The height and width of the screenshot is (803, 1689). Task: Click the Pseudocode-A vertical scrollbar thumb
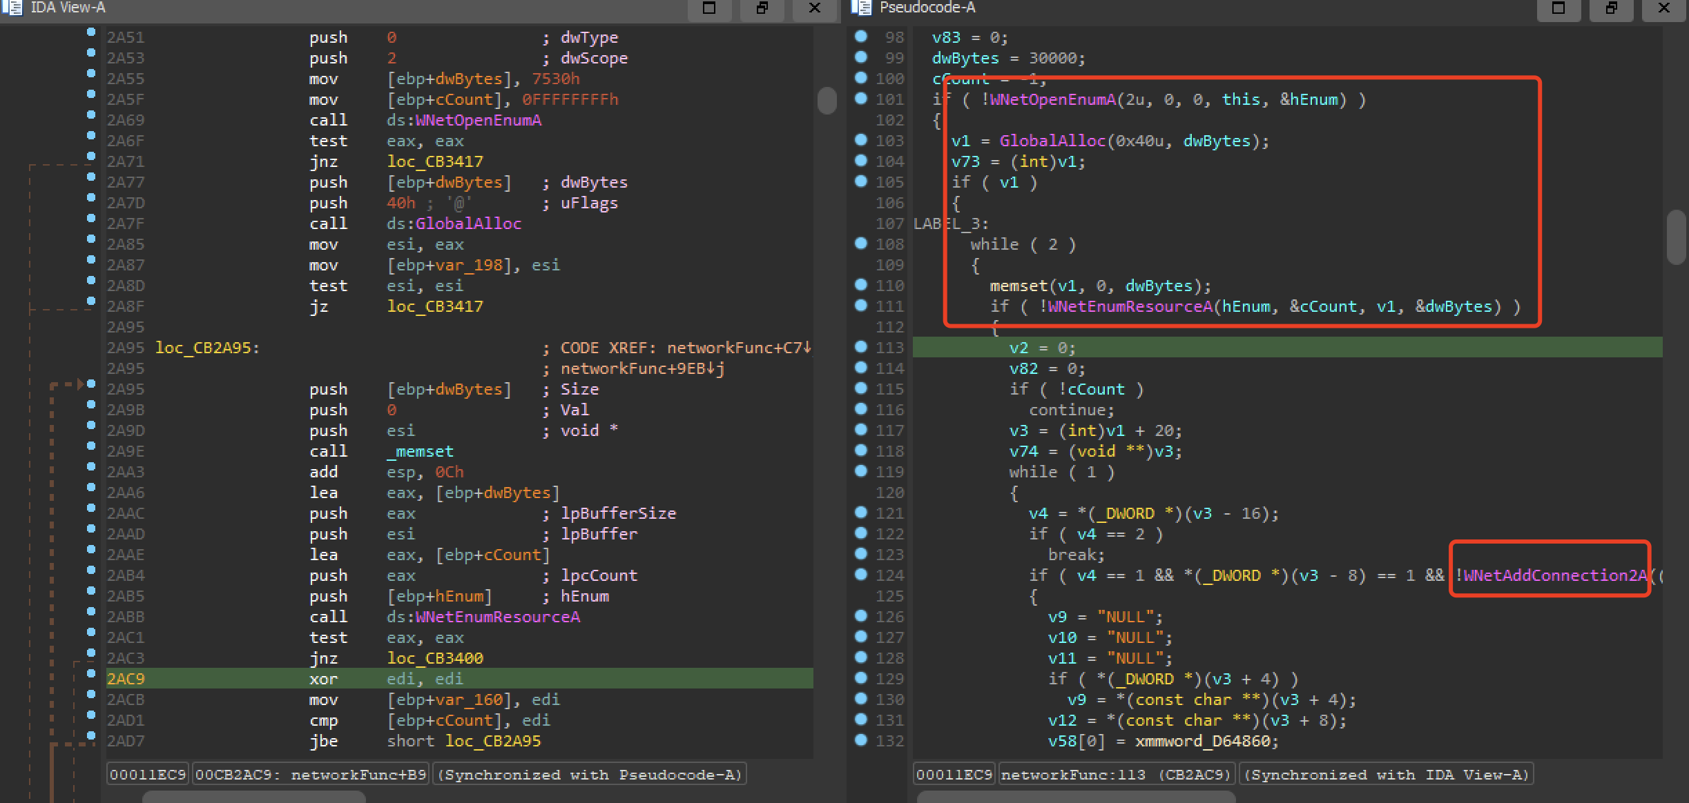pos(1677,237)
